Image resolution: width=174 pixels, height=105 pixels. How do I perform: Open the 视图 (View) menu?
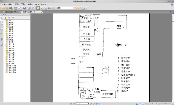[x=17, y=4]
